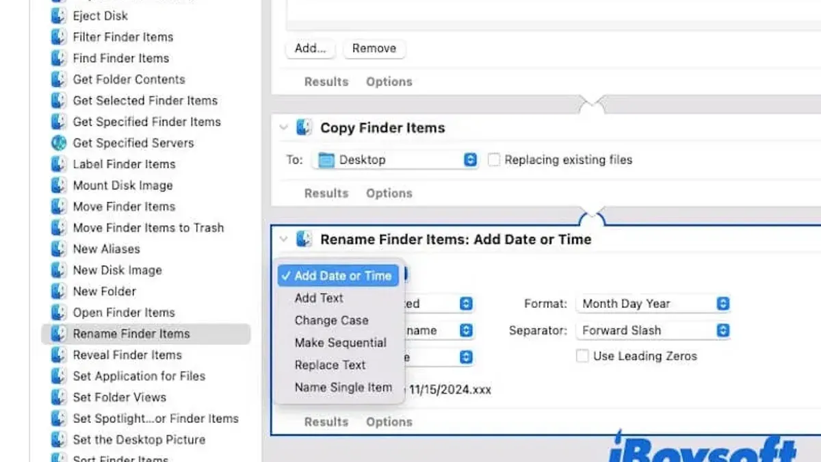Click the Finder icon in Copy Finder Items header
Viewport: 821px width, 462px height.
tap(304, 128)
